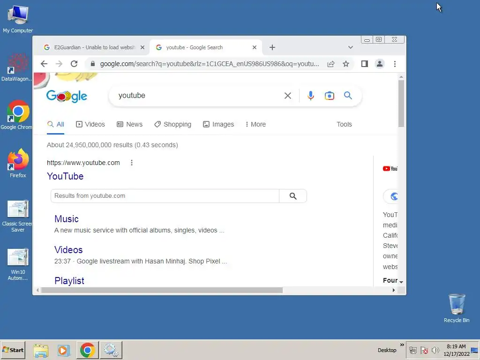Open the Playlist sitelink
This screenshot has height=360, width=480.
[x=69, y=281]
